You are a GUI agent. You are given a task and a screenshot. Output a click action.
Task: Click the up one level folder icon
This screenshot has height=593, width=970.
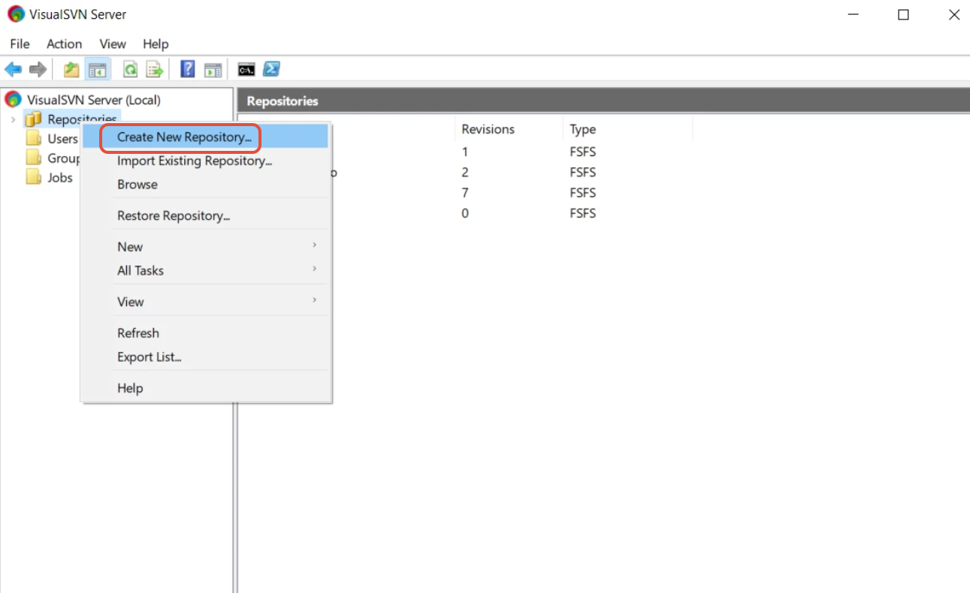[70, 69]
